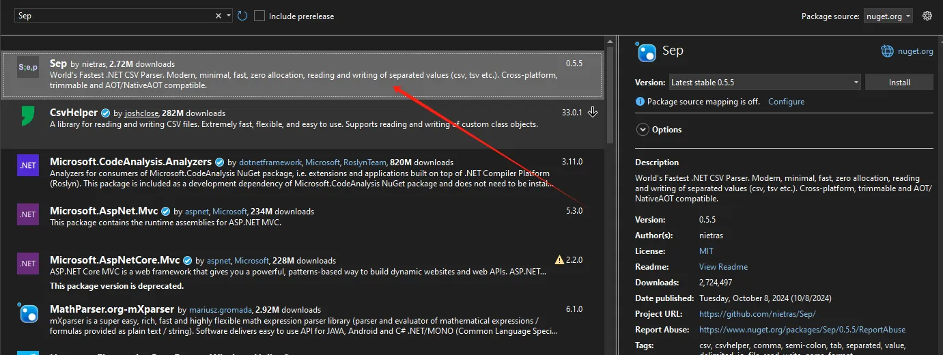This screenshot has height=355, width=943.
Task: Click aspnet author link in Microsoft.AspNetCore.Mvc row
Action: coord(219,261)
